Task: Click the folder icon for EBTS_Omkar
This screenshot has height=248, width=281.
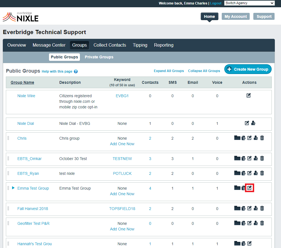Action: tap(237, 158)
